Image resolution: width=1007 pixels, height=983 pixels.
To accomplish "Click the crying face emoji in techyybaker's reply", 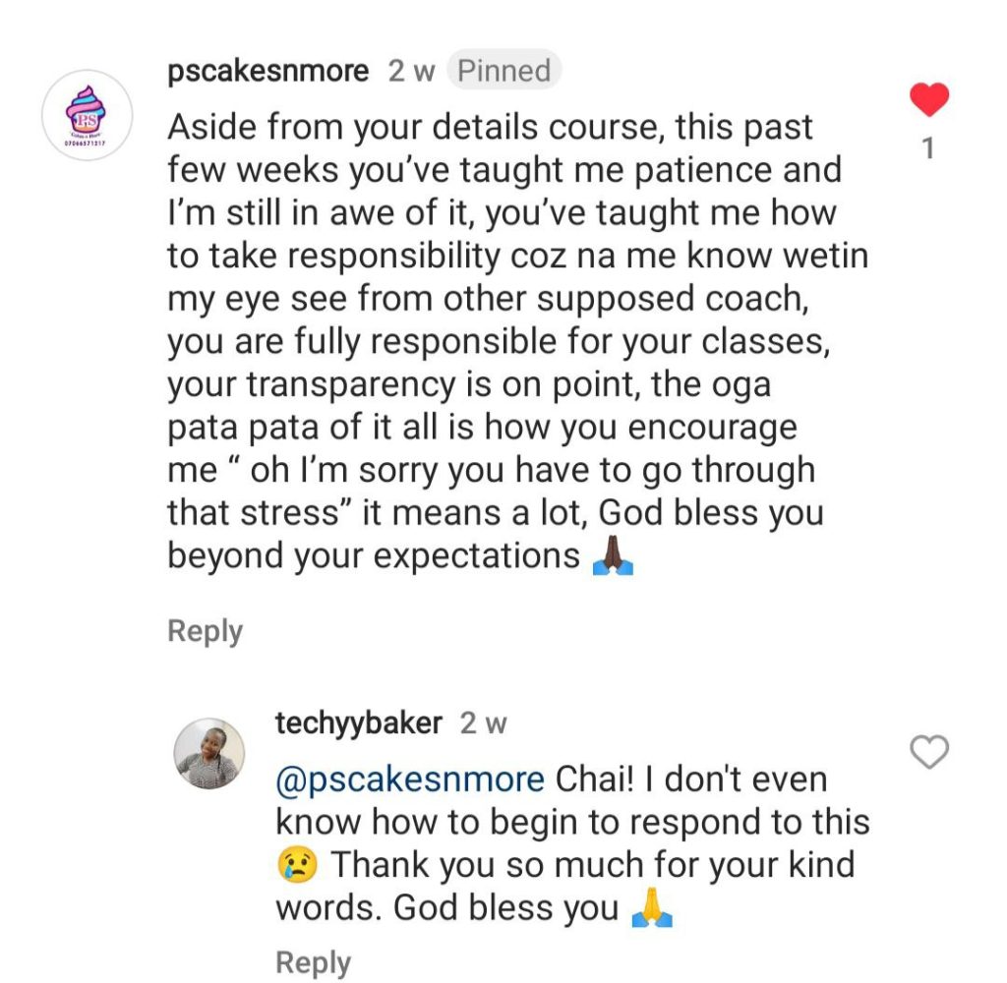I will tap(296, 866).
